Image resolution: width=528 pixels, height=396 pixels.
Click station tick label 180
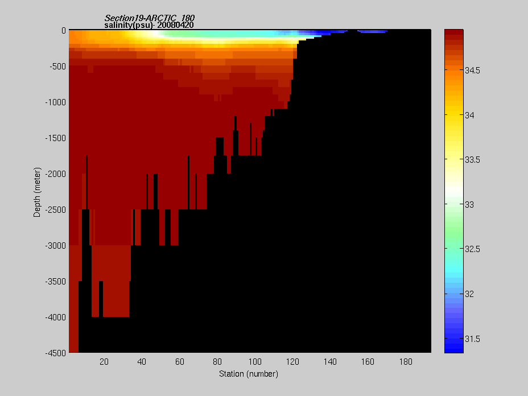(406, 362)
